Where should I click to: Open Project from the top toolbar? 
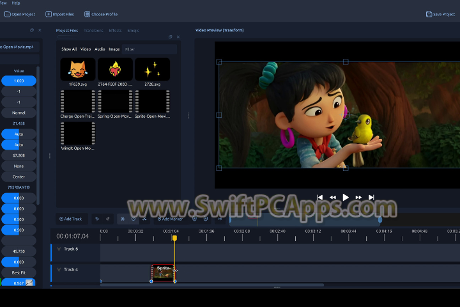[20, 14]
